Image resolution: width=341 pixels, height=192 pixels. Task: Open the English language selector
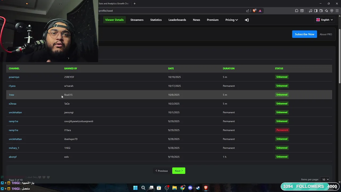324,20
